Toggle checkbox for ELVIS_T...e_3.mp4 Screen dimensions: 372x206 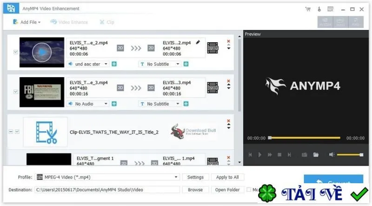pos(16,92)
